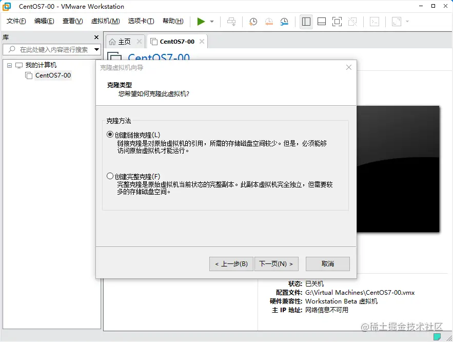This screenshot has height=342, width=453.
Task: Select the 创建链接克隆(L) radio button
Action: (x=110, y=135)
